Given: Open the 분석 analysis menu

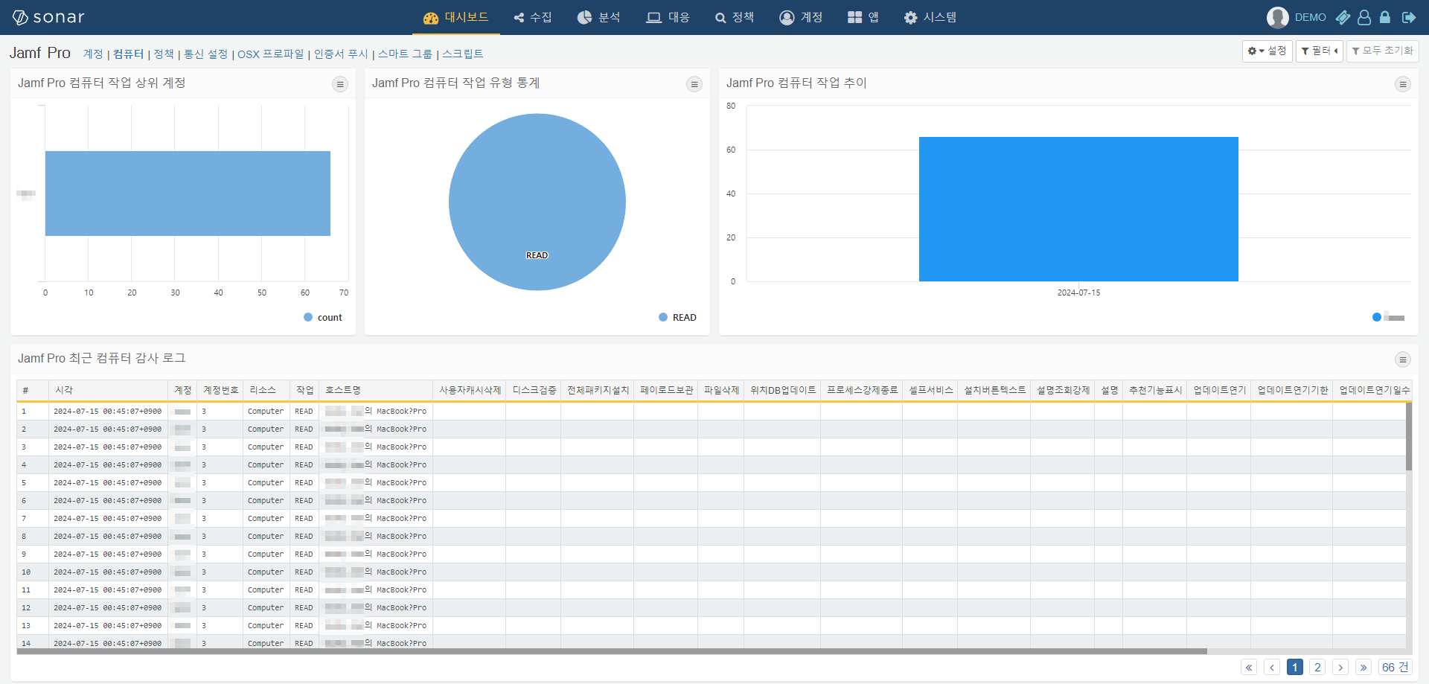Looking at the screenshot, I should (x=599, y=17).
